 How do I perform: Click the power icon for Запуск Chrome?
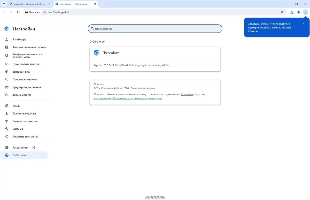(x=7, y=95)
